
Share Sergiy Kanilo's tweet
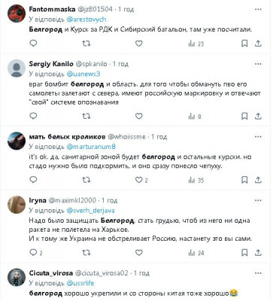pyautogui.click(x=258, y=116)
